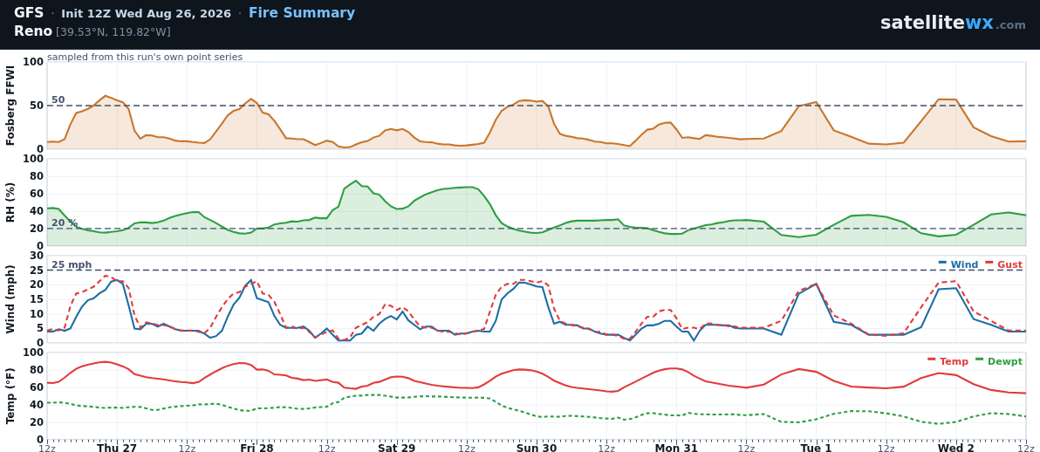Click the Wed 2 date label
This screenshot has width=1040, height=452.
click(x=955, y=448)
